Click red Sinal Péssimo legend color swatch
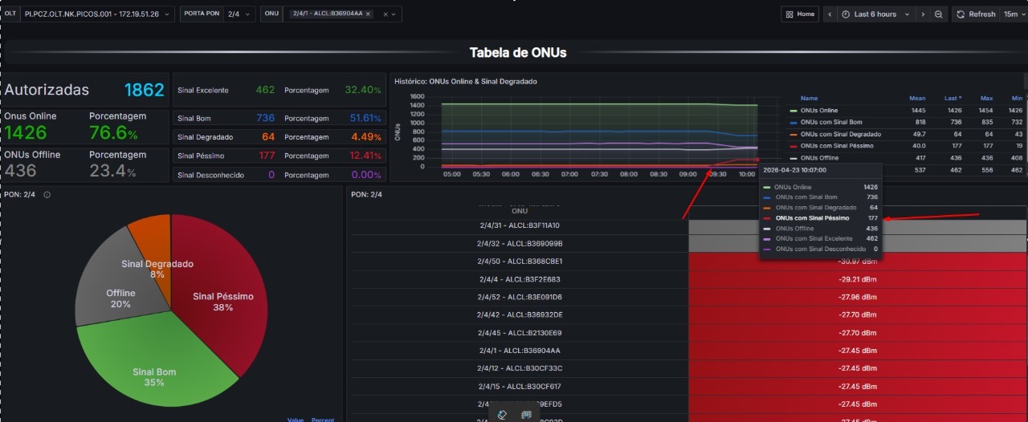The width and height of the screenshot is (1028, 422). (x=793, y=146)
